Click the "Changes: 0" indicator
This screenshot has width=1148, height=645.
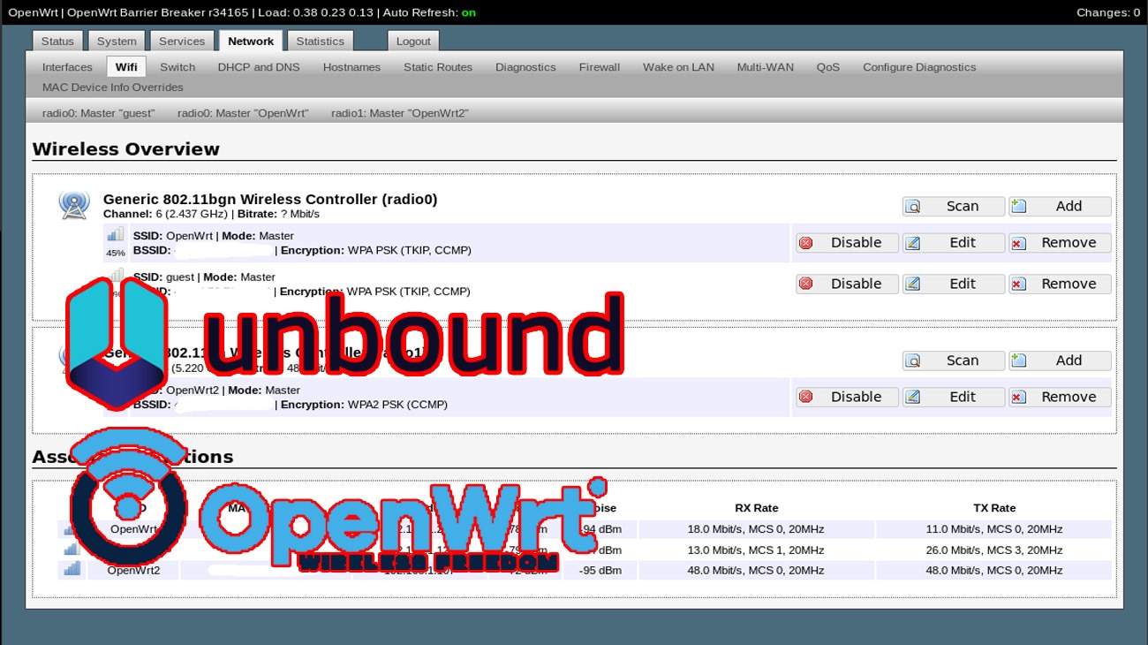1108,12
